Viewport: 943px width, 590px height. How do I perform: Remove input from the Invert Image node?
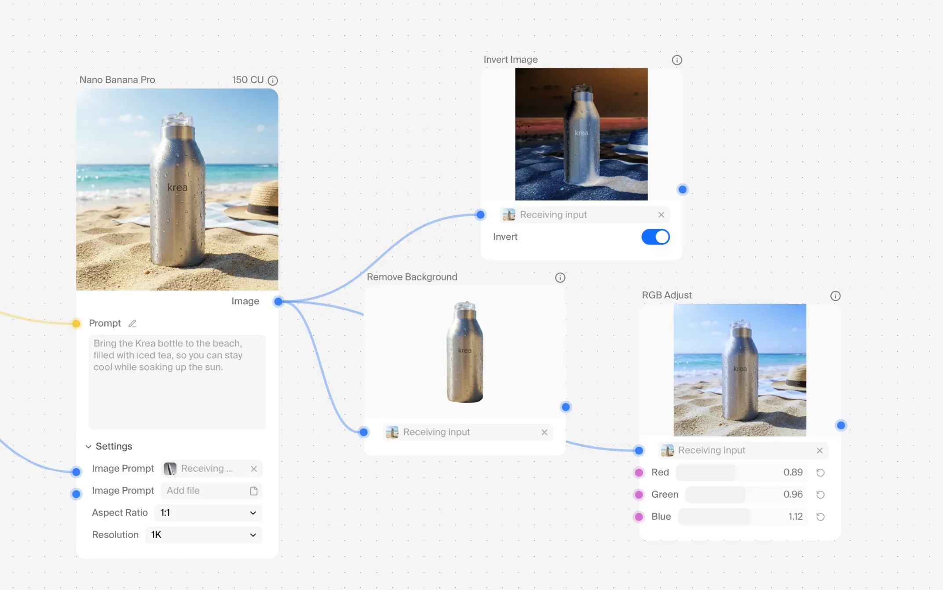tap(661, 215)
